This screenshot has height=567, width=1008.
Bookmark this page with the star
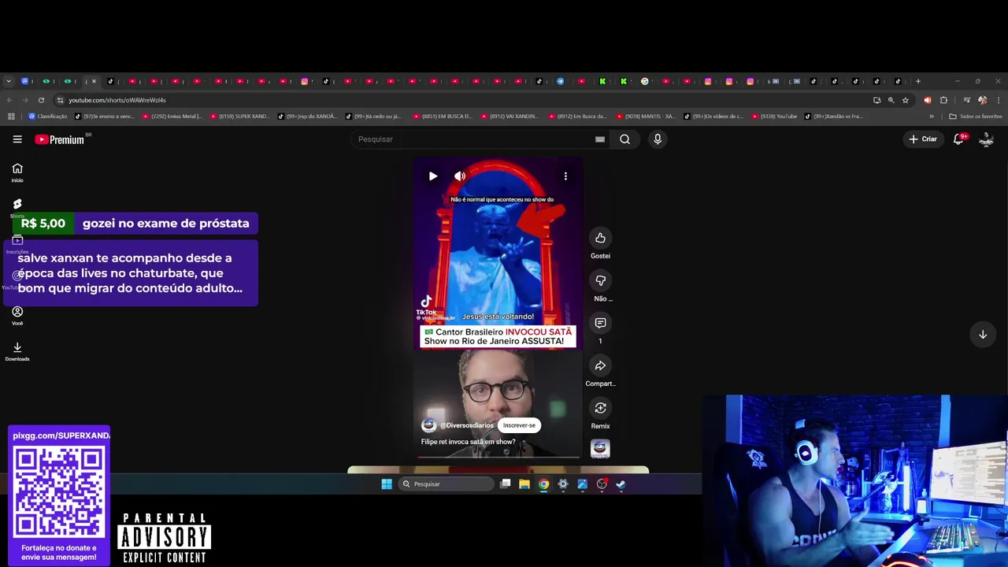coord(906,100)
